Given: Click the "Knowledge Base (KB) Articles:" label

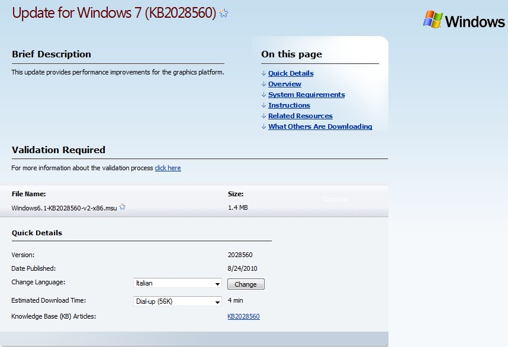Looking at the screenshot, I should (53, 316).
